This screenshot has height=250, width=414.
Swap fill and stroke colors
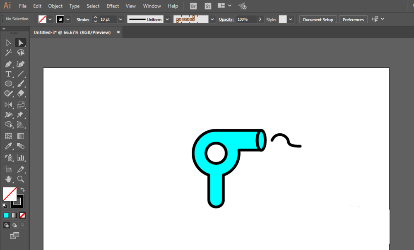(23, 190)
